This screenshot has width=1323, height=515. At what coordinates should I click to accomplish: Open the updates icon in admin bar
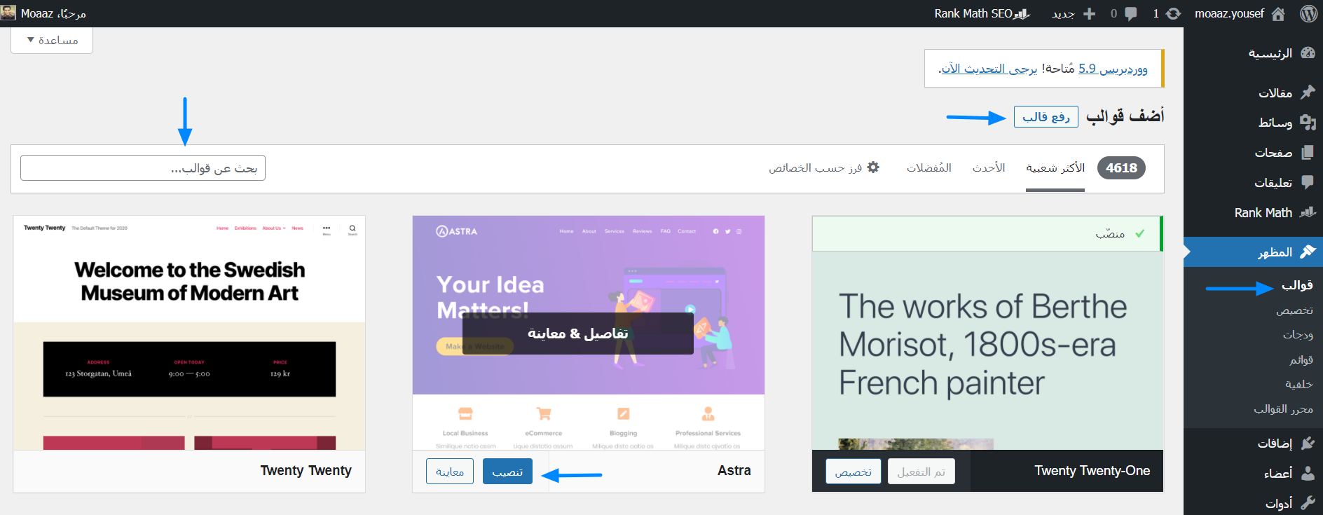(1173, 13)
